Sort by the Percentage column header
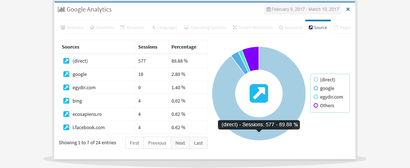Image resolution: width=410 pixels, height=168 pixels. coord(188,47)
